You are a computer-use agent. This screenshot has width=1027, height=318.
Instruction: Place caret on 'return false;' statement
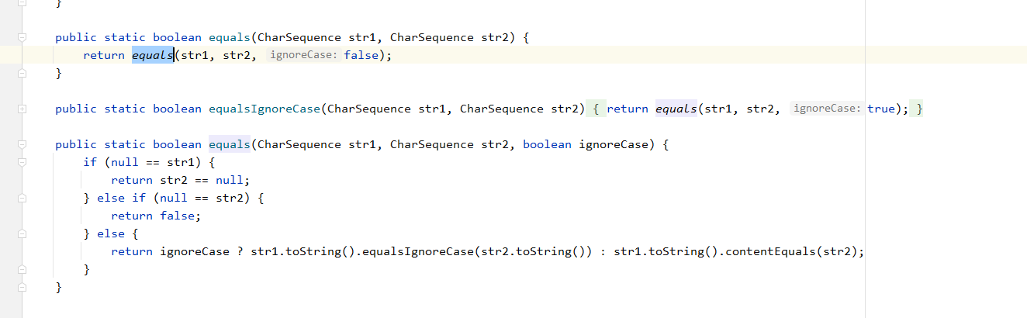tap(156, 216)
